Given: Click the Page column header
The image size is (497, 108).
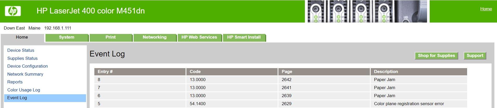Looking at the screenshot, I should [x=324, y=72].
